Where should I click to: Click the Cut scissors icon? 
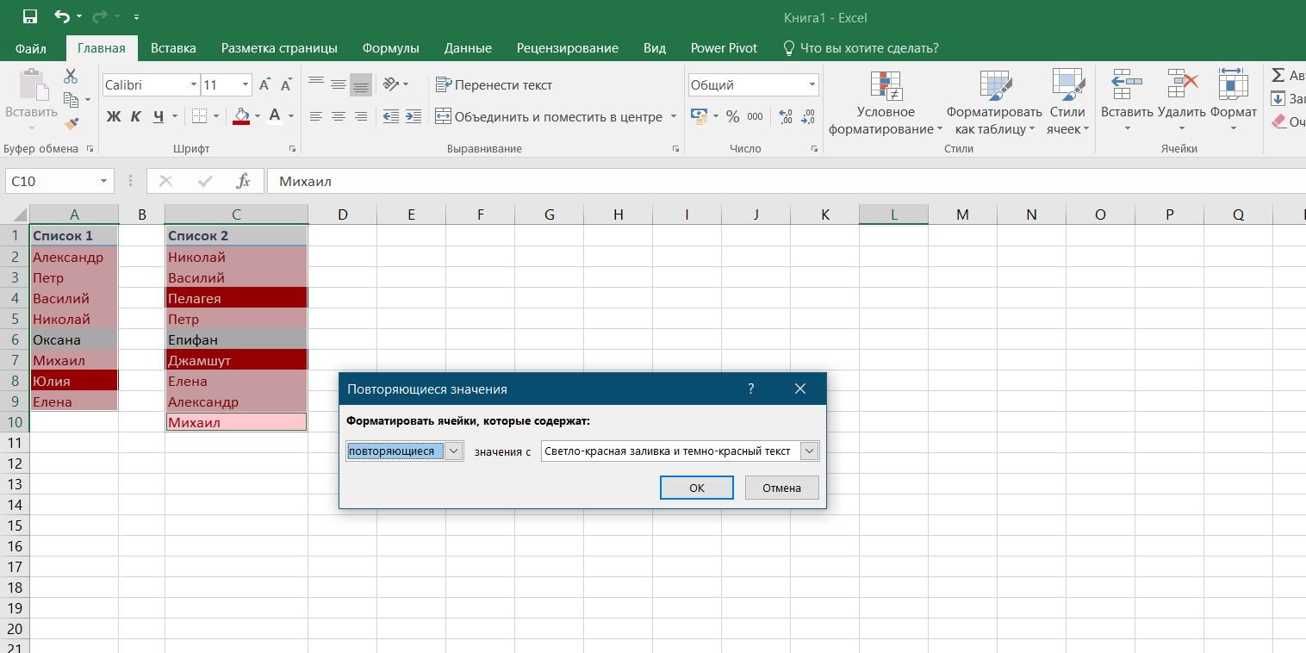pyautogui.click(x=71, y=77)
